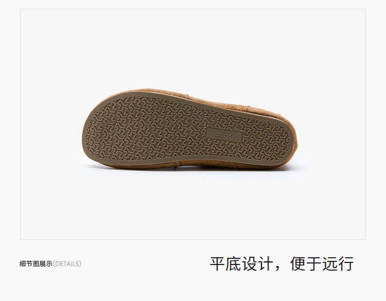Click the 细节图展示 section label
This screenshot has height=301, width=386.
pyautogui.click(x=36, y=264)
